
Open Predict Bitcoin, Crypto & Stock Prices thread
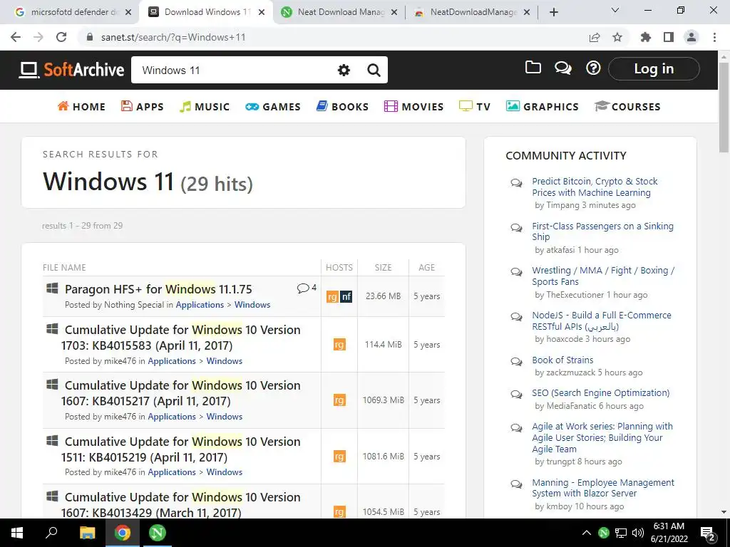tap(595, 187)
